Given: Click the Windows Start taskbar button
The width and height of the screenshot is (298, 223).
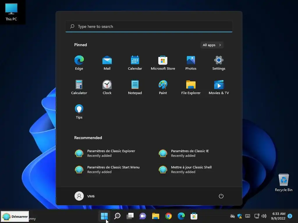Looking at the screenshot, I should click(104, 216).
